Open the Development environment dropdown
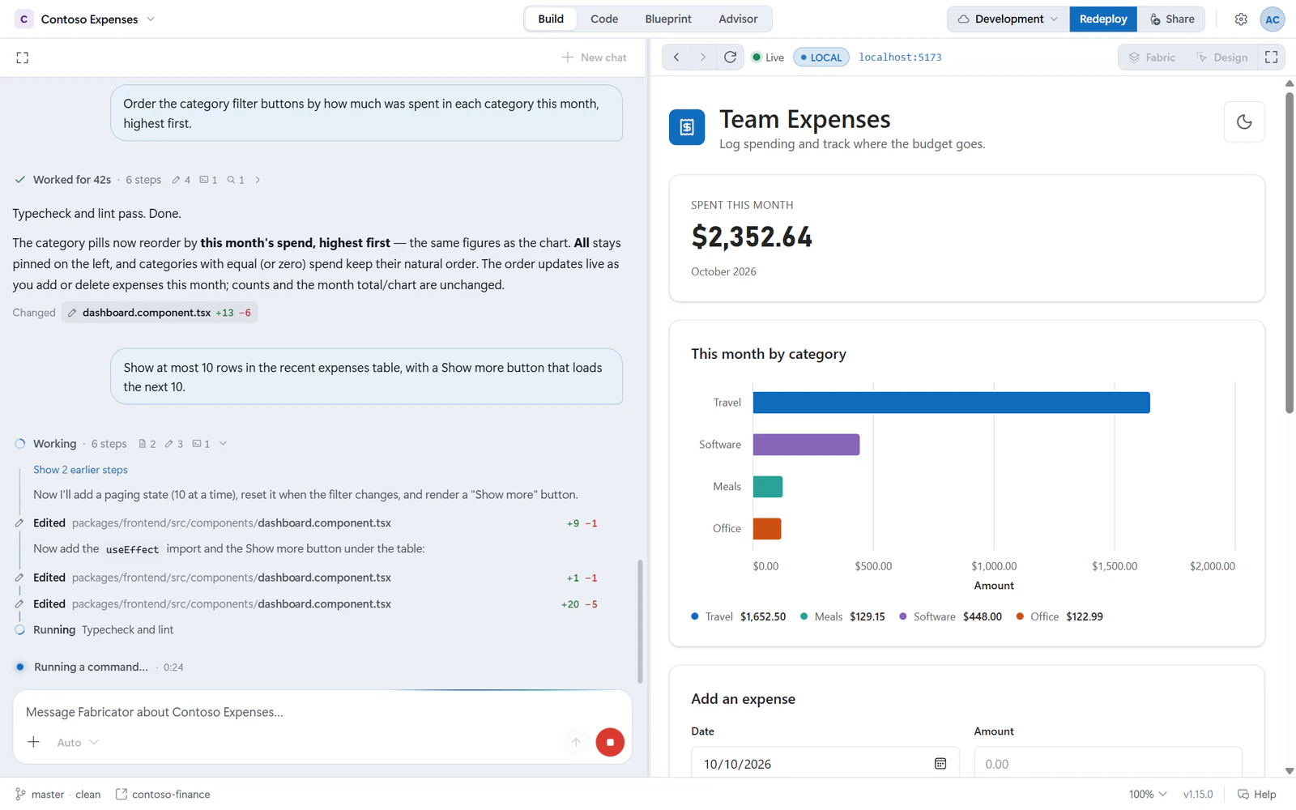 (1008, 19)
